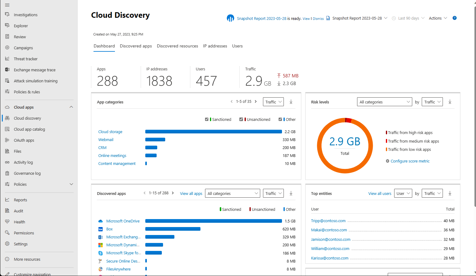Open the Last 90 days time range dropdown
The height and width of the screenshot is (276, 476).
[408, 18]
